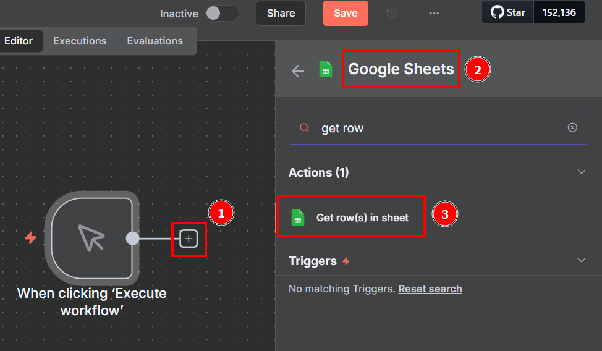Switch to the Executions tab

pyautogui.click(x=80, y=41)
